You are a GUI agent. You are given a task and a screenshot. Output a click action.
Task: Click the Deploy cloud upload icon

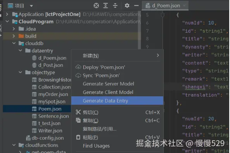point(78,67)
